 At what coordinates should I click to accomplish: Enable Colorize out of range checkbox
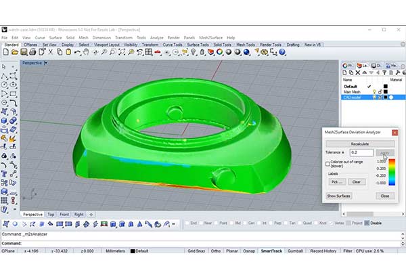pos(328,164)
